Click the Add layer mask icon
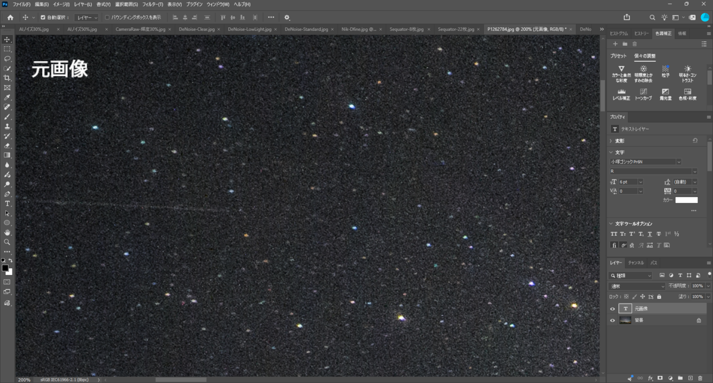 [660, 378]
